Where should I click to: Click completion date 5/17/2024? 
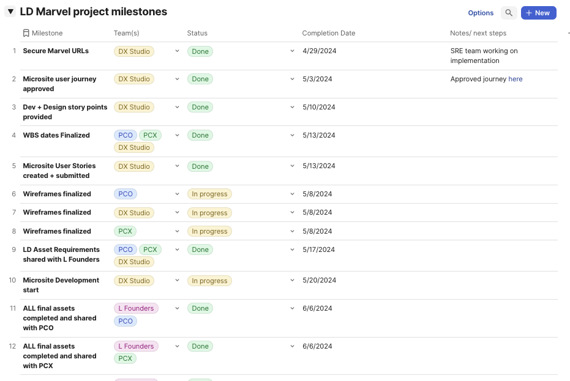click(x=318, y=250)
